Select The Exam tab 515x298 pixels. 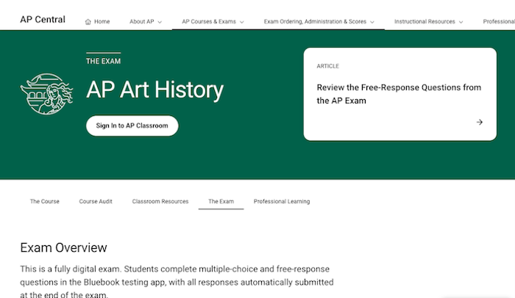(x=221, y=201)
